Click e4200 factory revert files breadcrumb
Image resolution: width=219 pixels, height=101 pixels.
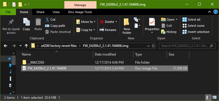tap(59, 46)
